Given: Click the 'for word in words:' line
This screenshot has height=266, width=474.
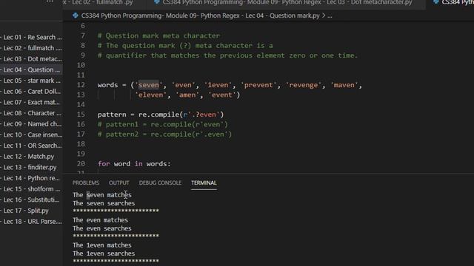Looking at the screenshot, I should click(x=134, y=164).
